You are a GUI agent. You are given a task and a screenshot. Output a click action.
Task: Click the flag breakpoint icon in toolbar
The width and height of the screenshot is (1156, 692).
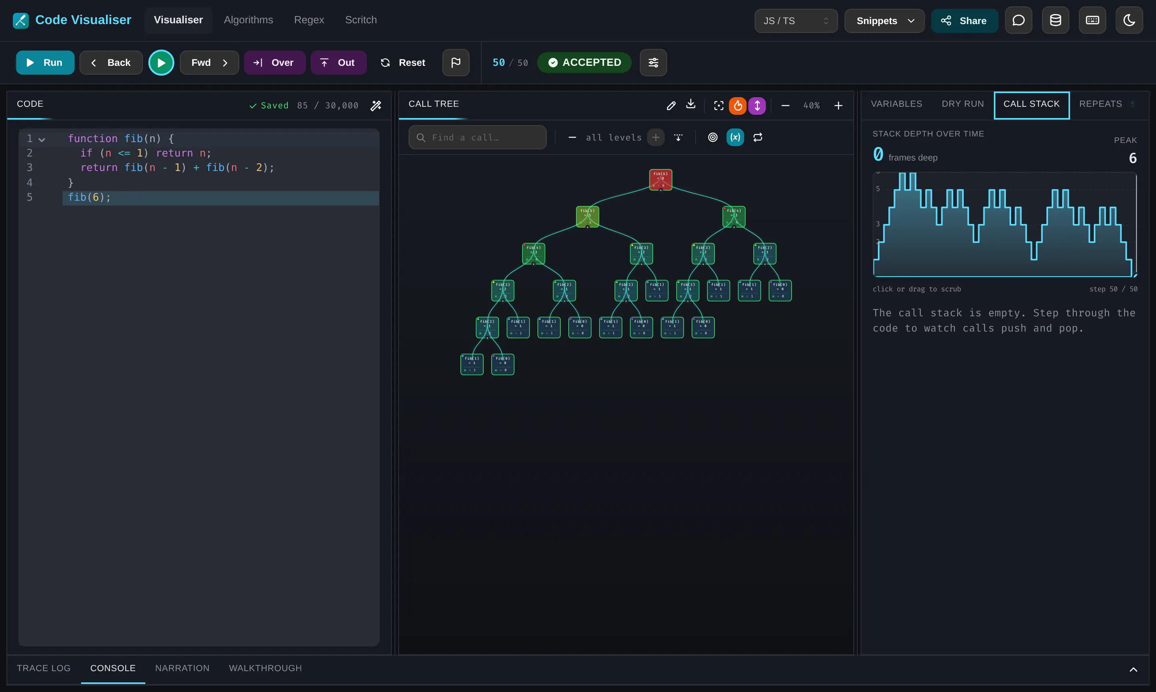pos(456,63)
